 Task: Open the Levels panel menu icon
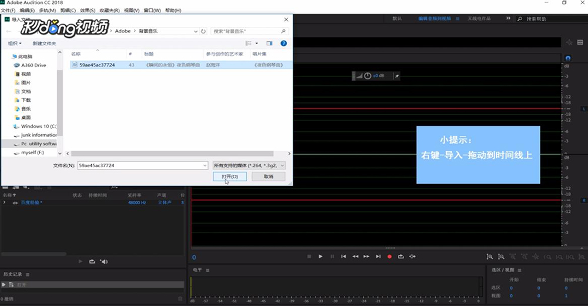[x=208, y=270]
